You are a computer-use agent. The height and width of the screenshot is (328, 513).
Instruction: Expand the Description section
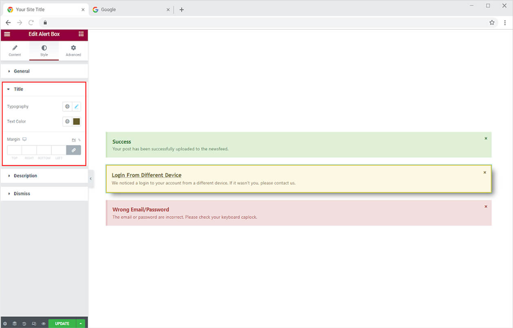pyautogui.click(x=25, y=175)
